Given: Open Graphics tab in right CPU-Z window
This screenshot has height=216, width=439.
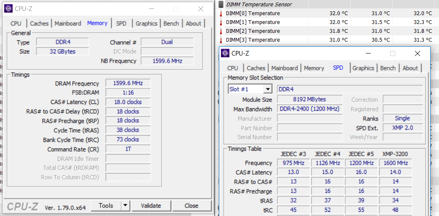Looking at the screenshot, I should click(x=363, y=68).
